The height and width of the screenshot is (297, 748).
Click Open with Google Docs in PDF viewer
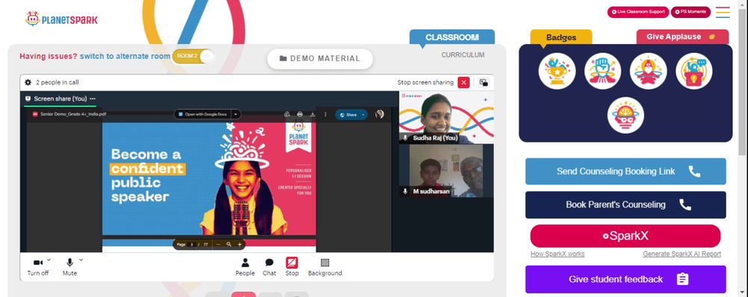tap(203, 114)
